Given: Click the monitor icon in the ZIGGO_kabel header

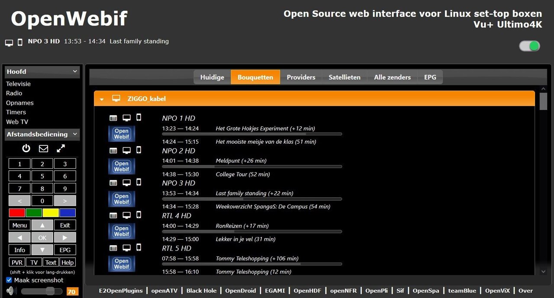Looking at the screenshot, I should click(x=116, y=99).
